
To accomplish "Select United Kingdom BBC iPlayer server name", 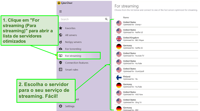I will tap(131, 38).
